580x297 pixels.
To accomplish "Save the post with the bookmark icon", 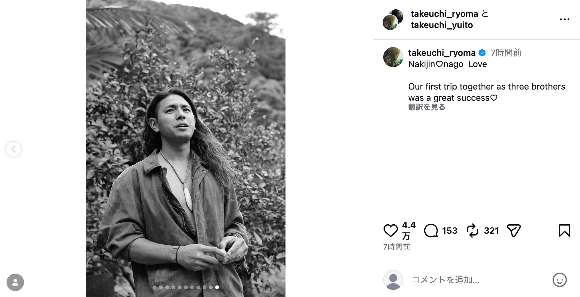I will point(564,231).
